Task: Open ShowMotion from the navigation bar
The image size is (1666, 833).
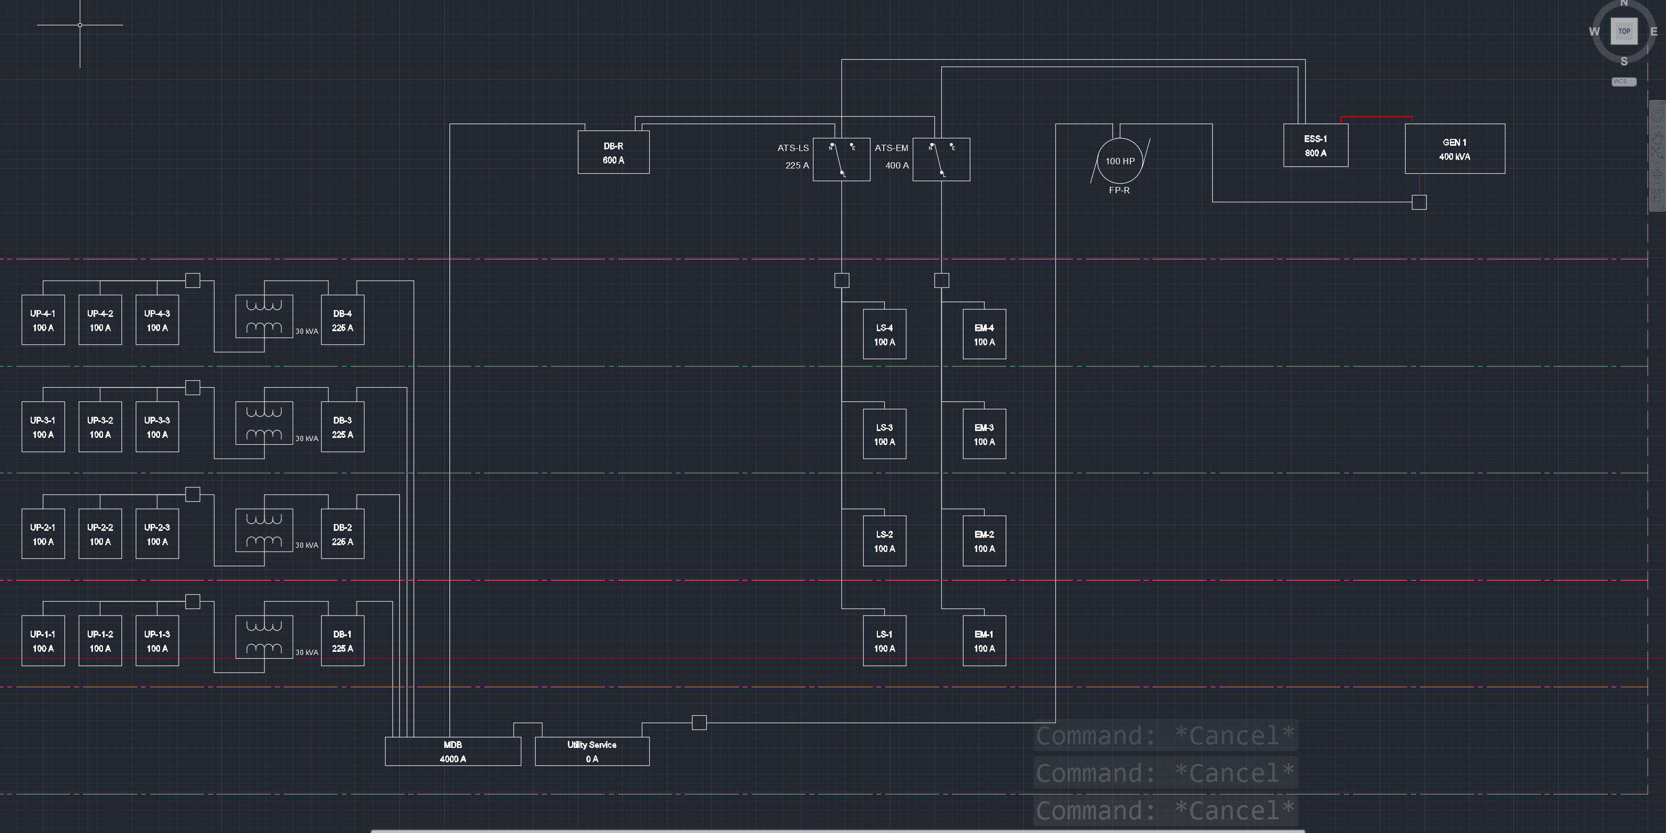Action: pyautogui.click(x=1657, y=196)
